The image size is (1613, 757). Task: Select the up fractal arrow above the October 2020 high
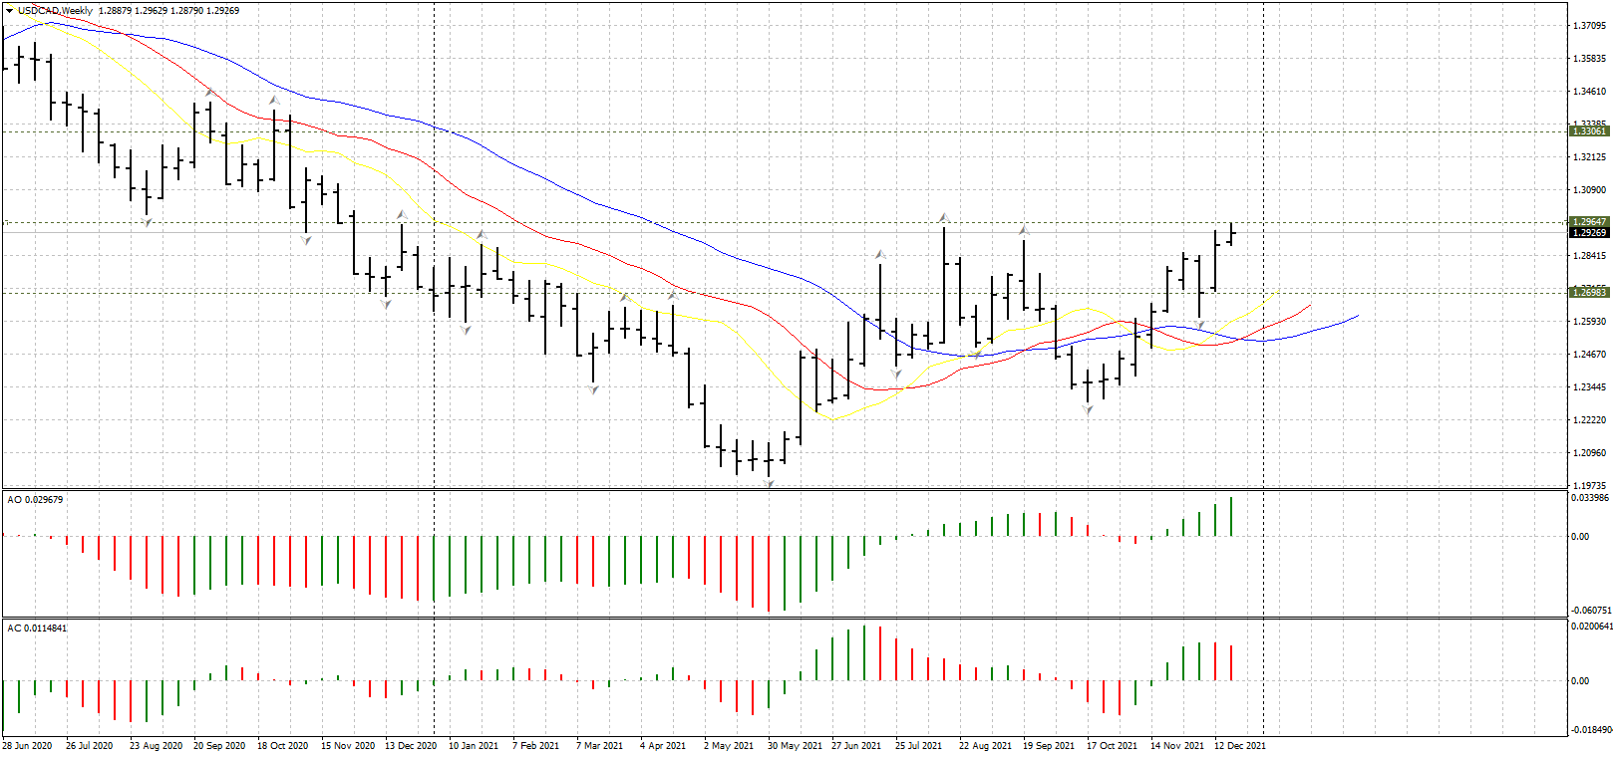(x=274, y=100)
